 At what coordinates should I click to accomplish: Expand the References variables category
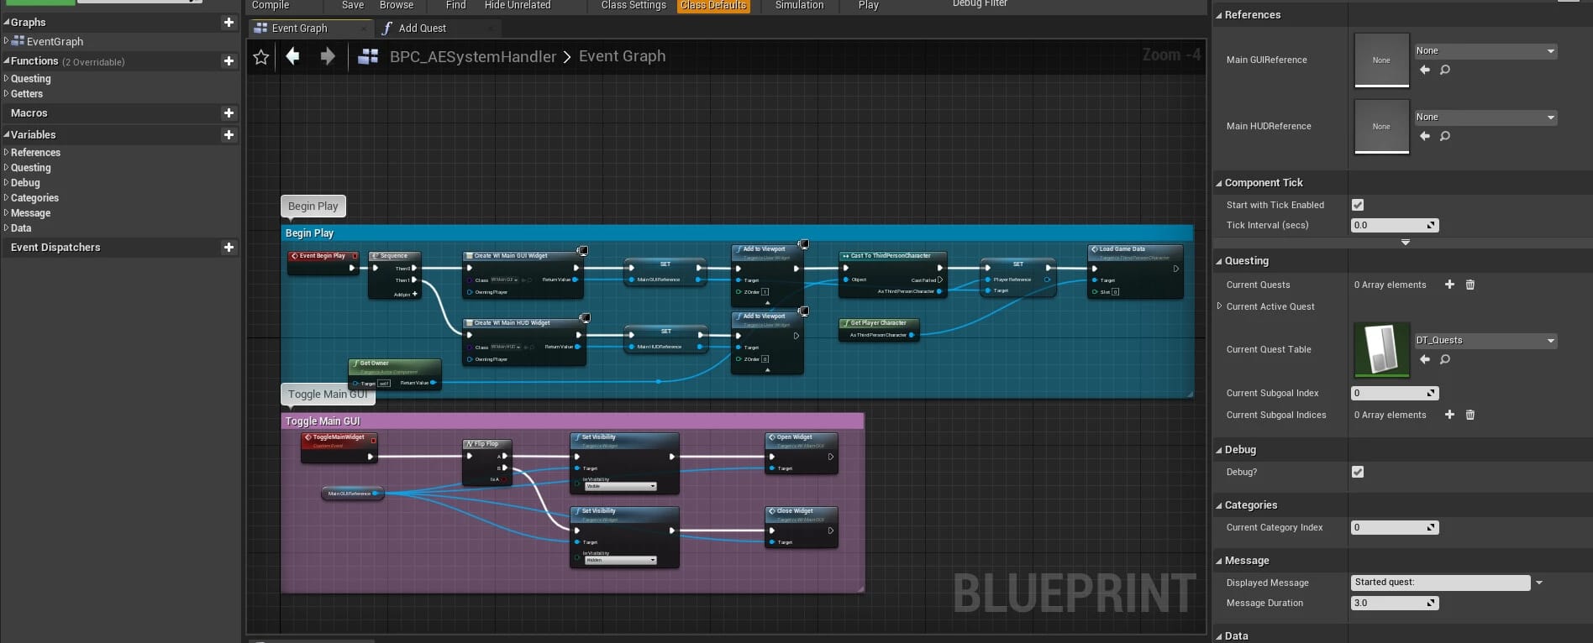[7, 152]
